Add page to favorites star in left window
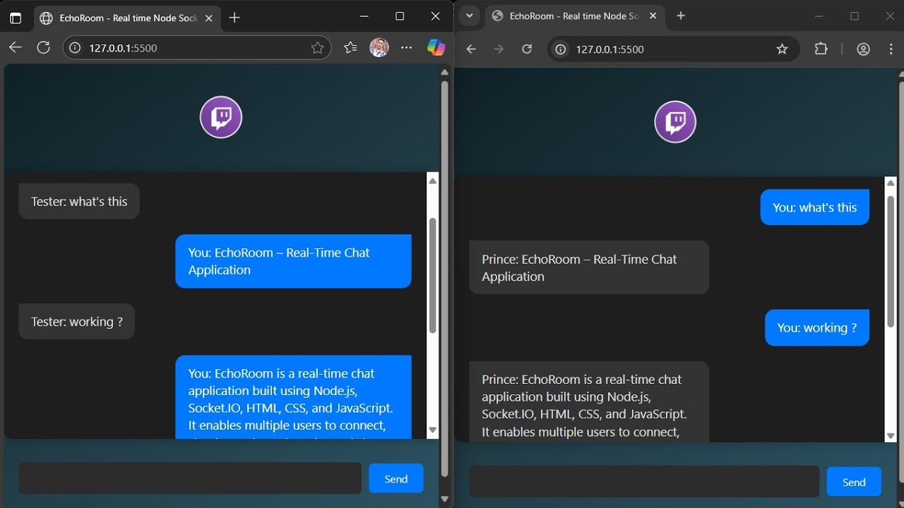Screen dimensions: 904x508 point(317,48)
